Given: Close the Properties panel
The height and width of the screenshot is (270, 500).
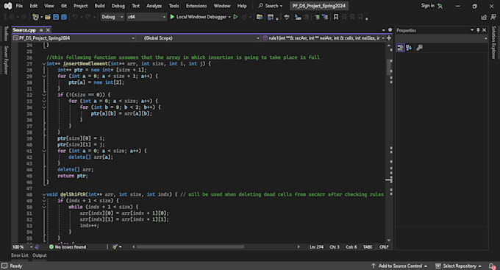Looking at the screenshot, I should click(x=485, y=30).
